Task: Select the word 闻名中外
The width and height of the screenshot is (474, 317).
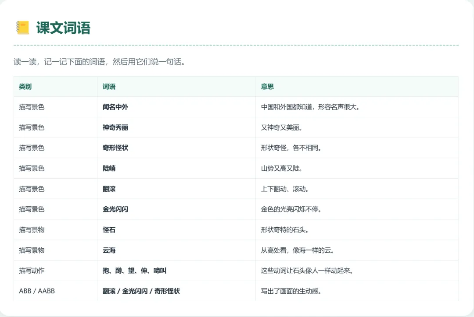Action: pos(115,107)
